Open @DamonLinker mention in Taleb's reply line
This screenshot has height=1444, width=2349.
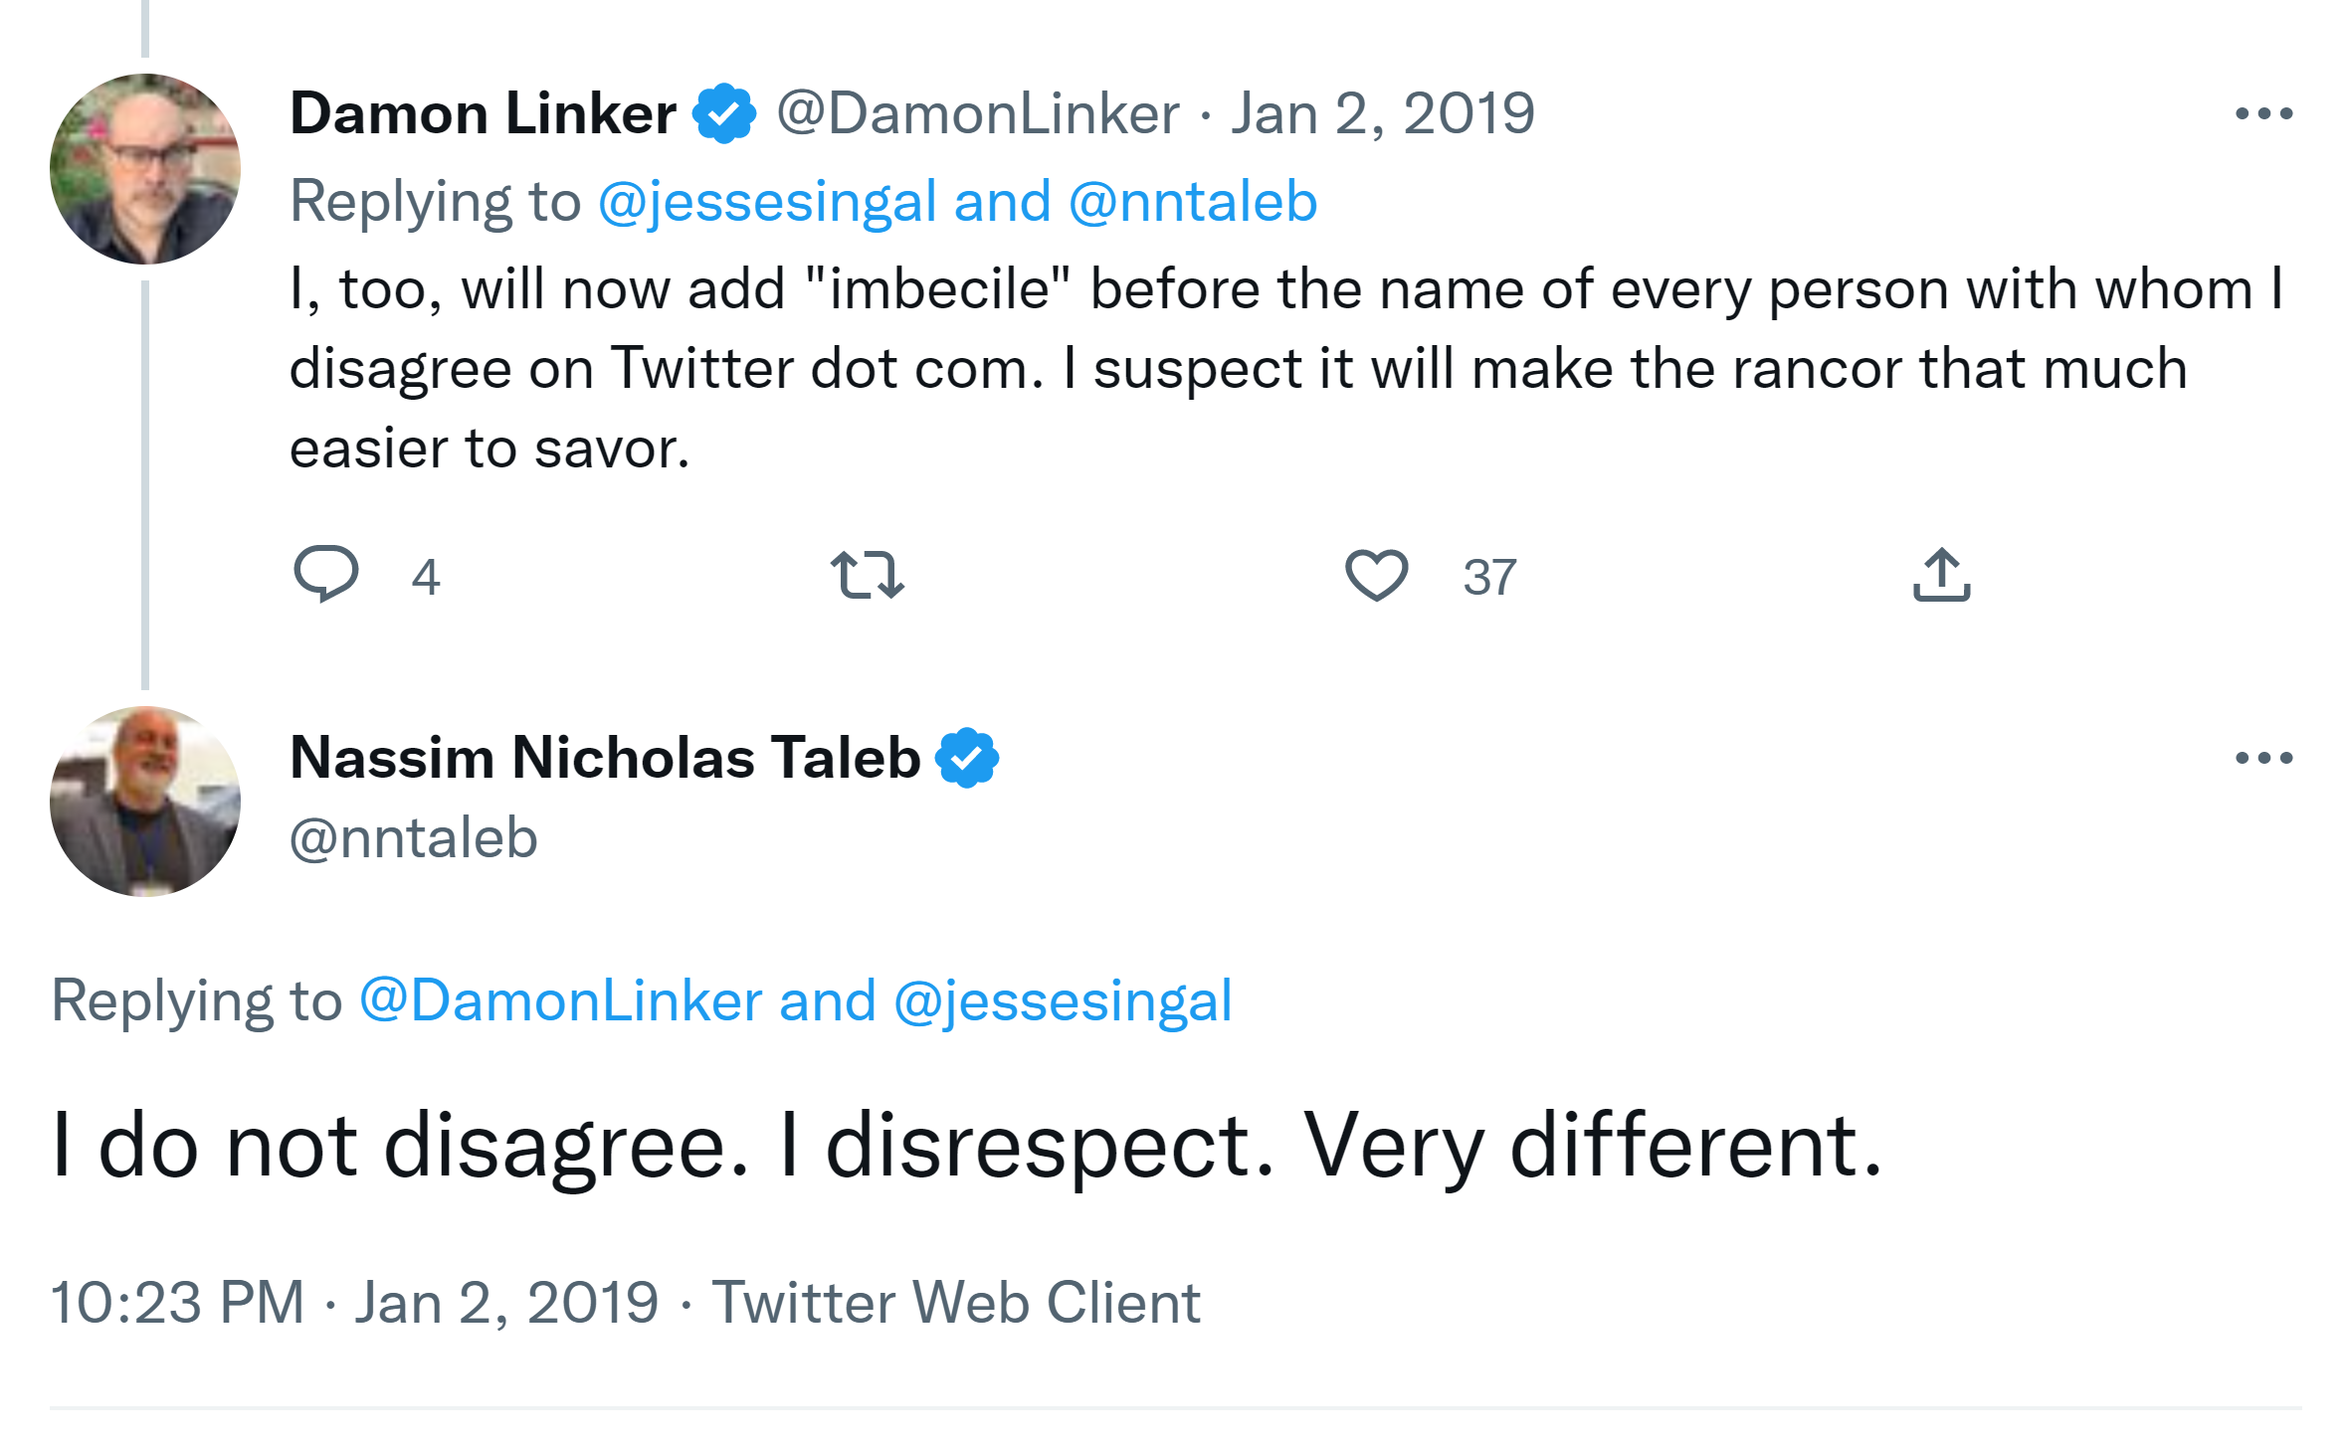(561, 1000)
